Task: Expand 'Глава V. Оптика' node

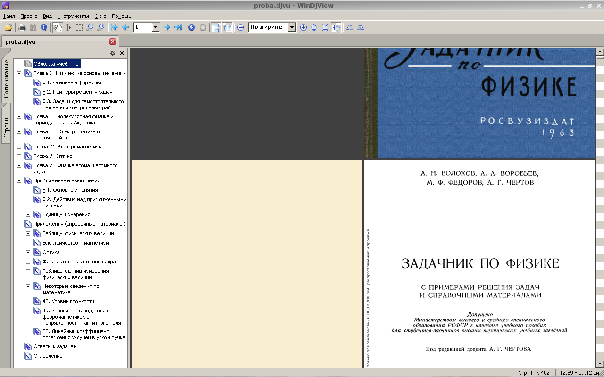Action: tap(19, 156)
